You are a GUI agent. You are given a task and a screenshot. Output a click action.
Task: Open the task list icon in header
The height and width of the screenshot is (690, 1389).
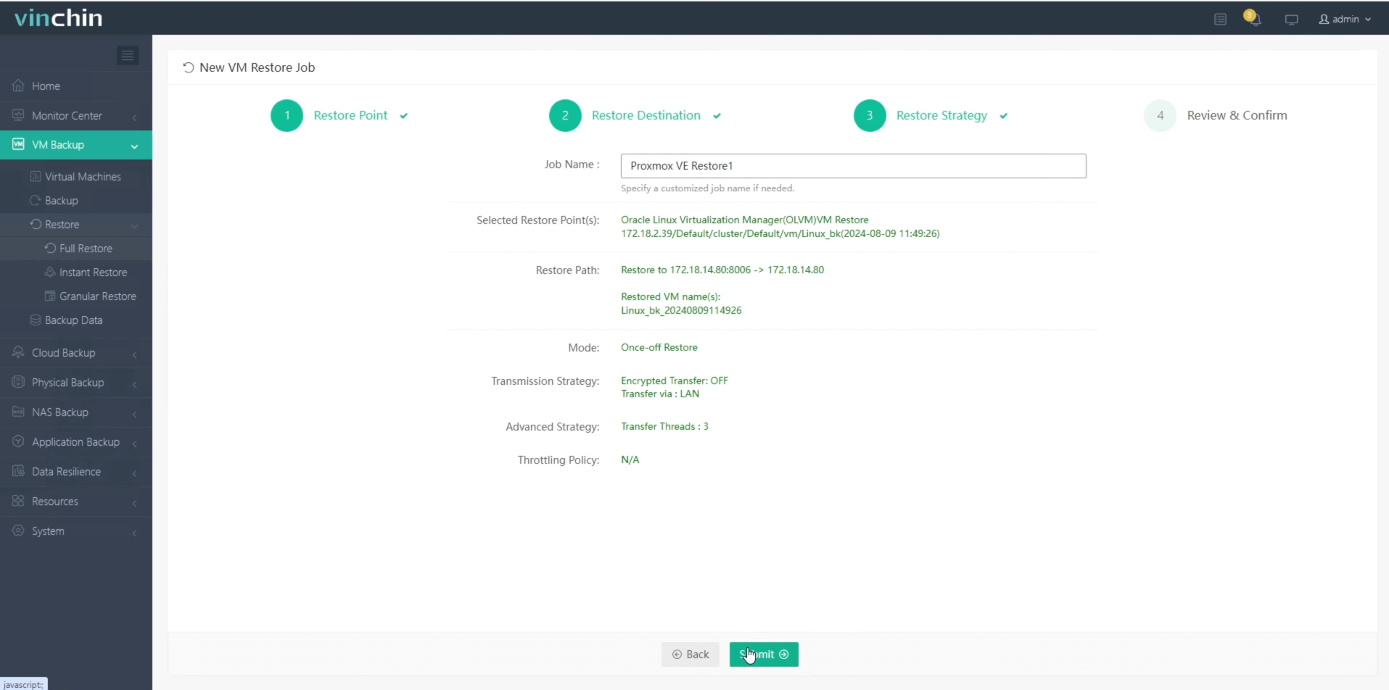(1220, 20)
